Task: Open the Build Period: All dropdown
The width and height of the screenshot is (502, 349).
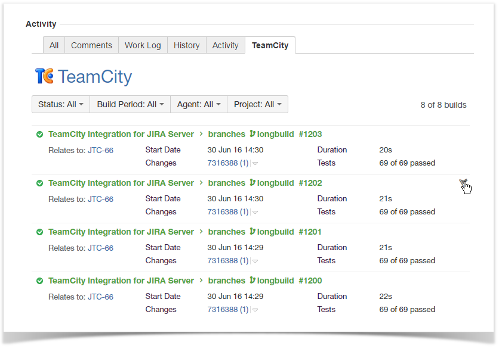Action: (x=130, y=104)
